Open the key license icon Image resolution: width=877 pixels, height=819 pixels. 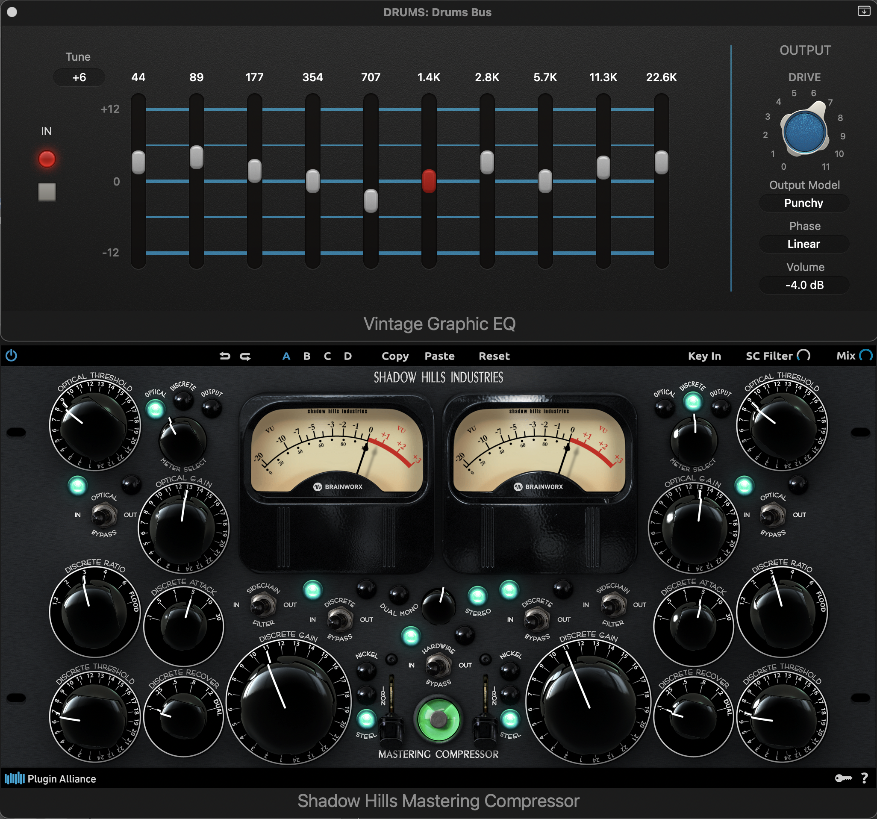pyautogui.click(x=843, y=778)
